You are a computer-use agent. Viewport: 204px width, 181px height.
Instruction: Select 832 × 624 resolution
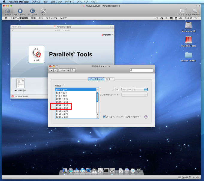pyautogui.click(x=76, y=93)
